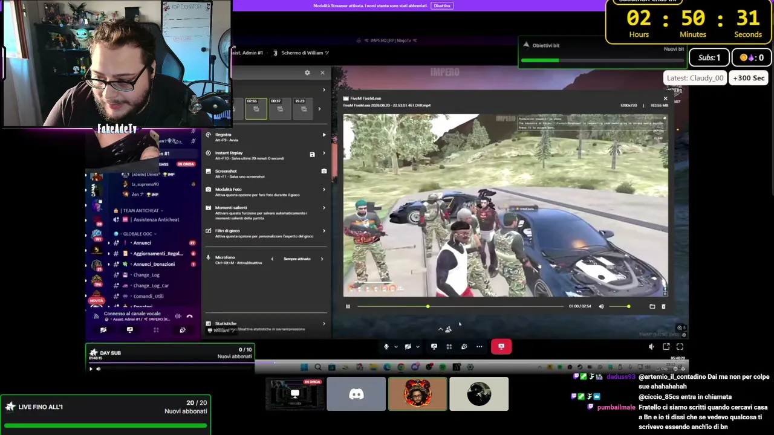The height and width of the screenshot is (435, 774).
Task: Toggle noise suppression waveform icon
Action: [x=178, y=316]
